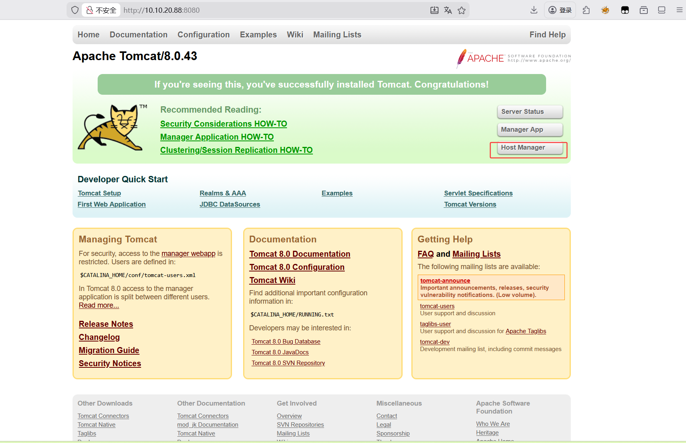Viewport: 686px width, 443px height.
Task: Open the hamburger application menu
Action: tap(679, 10)
